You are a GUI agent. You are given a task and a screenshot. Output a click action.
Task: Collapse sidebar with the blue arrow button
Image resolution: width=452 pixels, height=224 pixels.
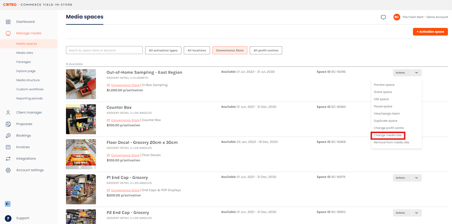(8, 204)
